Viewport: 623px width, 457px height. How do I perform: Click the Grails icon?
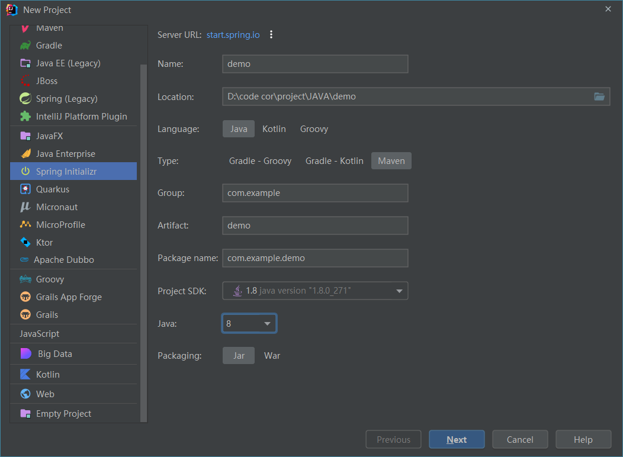tap(25, 314)
